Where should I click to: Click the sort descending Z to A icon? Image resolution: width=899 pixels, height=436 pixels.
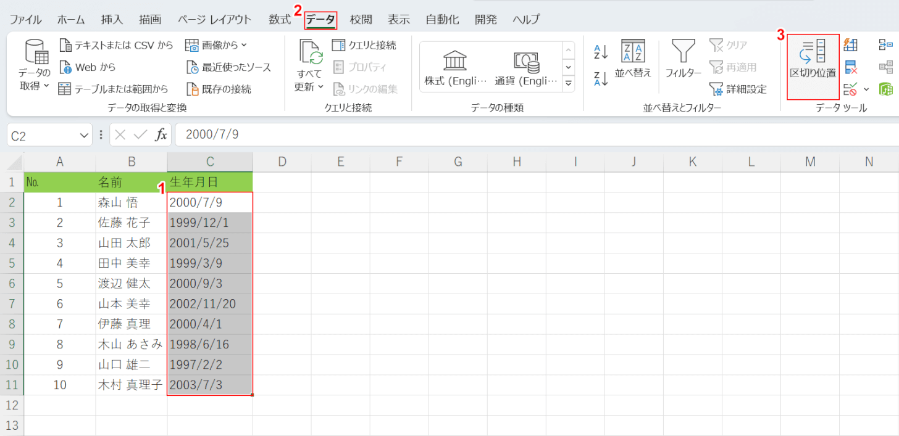click(601, 78)
